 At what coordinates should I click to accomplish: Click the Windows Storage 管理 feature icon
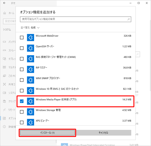(x=31, y=112)
